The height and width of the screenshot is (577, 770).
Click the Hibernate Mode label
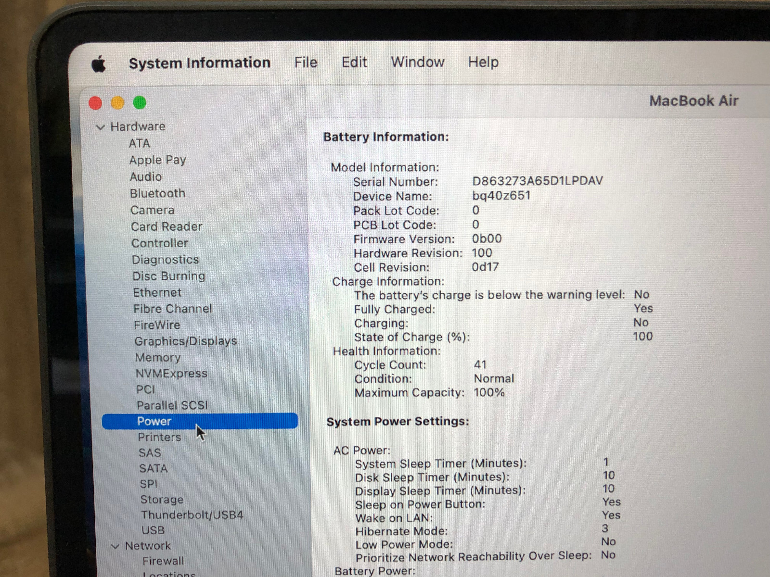(x=402, y=531)
